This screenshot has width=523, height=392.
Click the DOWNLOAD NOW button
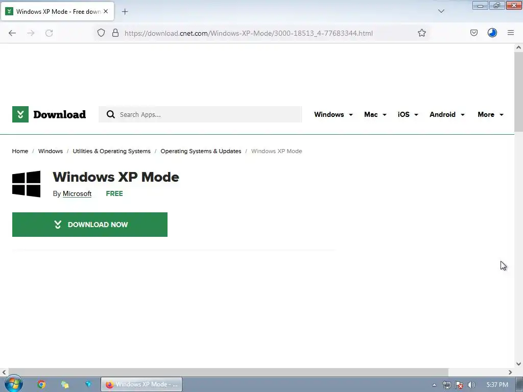click(90, 225)
